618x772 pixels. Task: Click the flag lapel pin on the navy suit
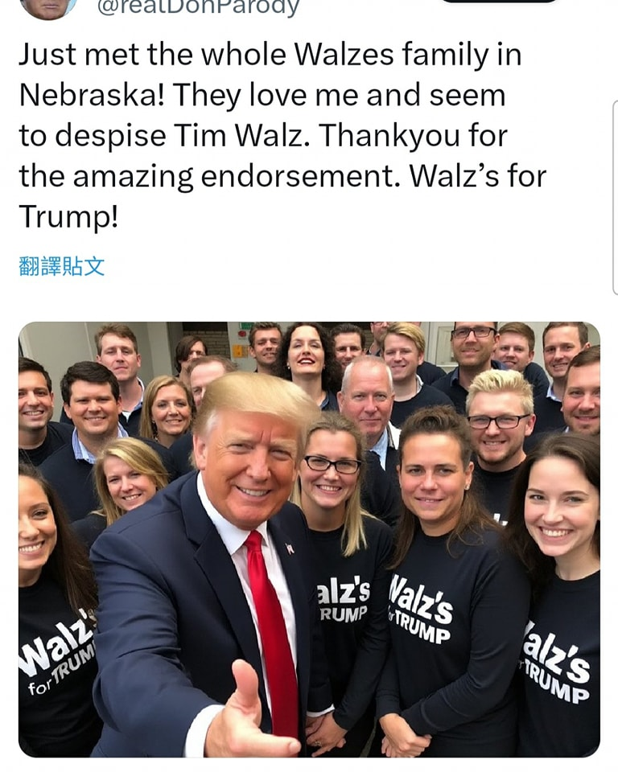[x=290, y=548]
